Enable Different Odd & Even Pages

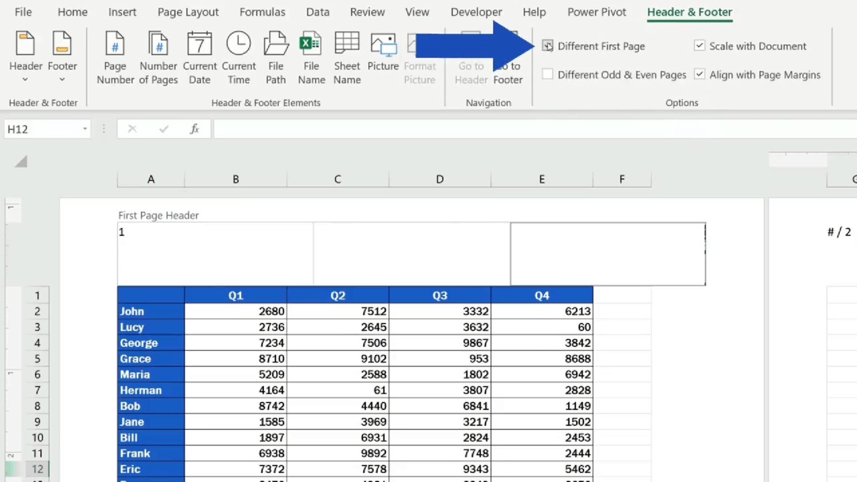pyautogui.click(x=548, y=74)
